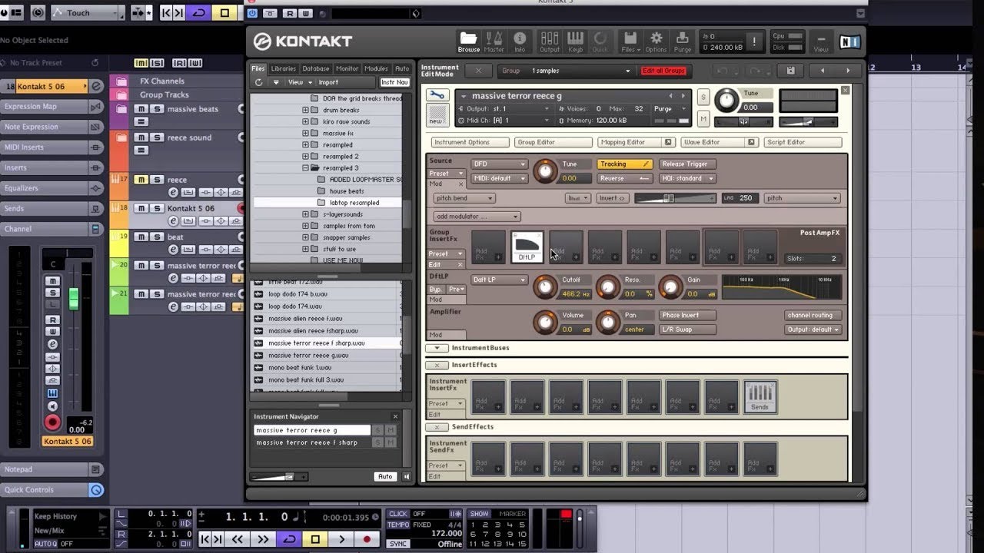Viewport: 984px width, 553px height.
Task: Click the save floppy icon in edit bar
Action: pos(790,71)
